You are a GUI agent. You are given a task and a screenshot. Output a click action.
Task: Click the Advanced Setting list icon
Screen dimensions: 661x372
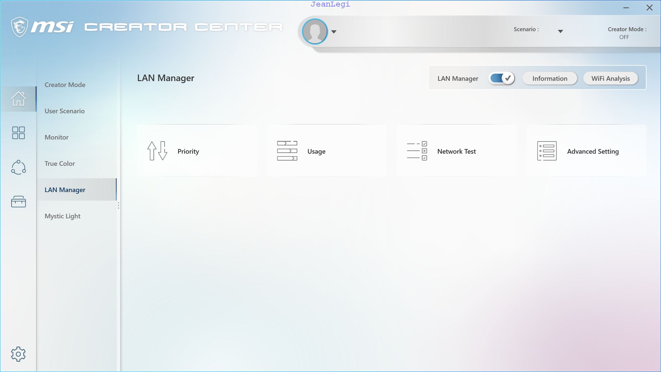[x=547, y=151]
